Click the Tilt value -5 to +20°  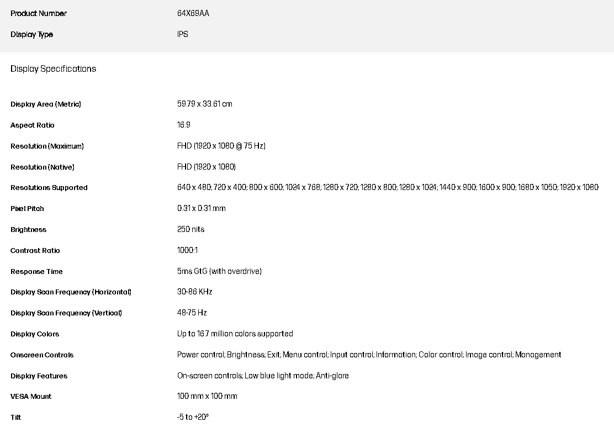coord(193,417)
